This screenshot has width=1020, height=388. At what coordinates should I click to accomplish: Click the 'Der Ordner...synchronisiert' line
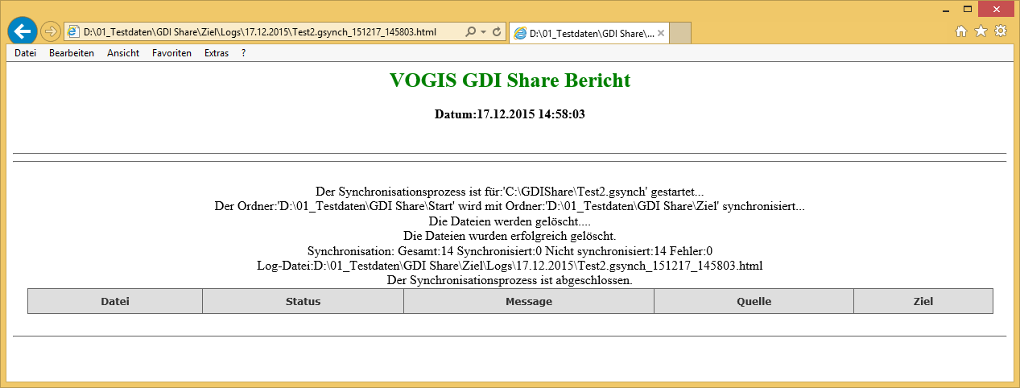pyautogui.click(x=510, y=206)
